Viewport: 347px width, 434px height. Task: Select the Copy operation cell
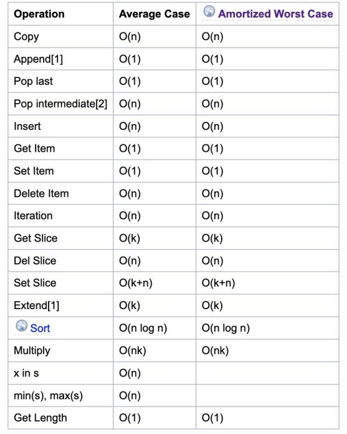coord(60,37)
